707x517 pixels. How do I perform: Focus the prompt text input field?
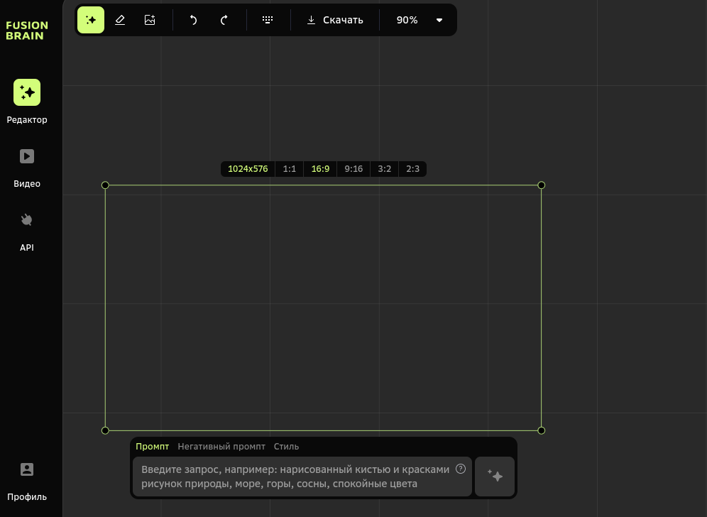tap(302, 477)
